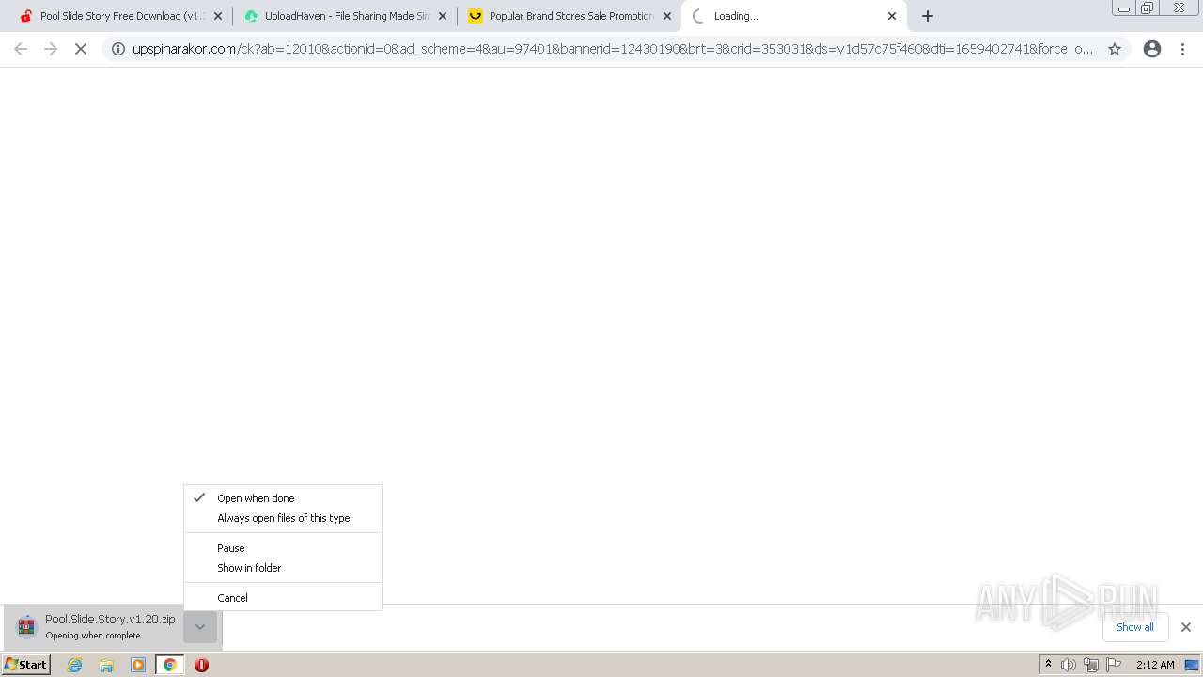The image size is (1203, 677).
Task: Stop loading the page
Action: pyautogui.click(x=81, y=49)
